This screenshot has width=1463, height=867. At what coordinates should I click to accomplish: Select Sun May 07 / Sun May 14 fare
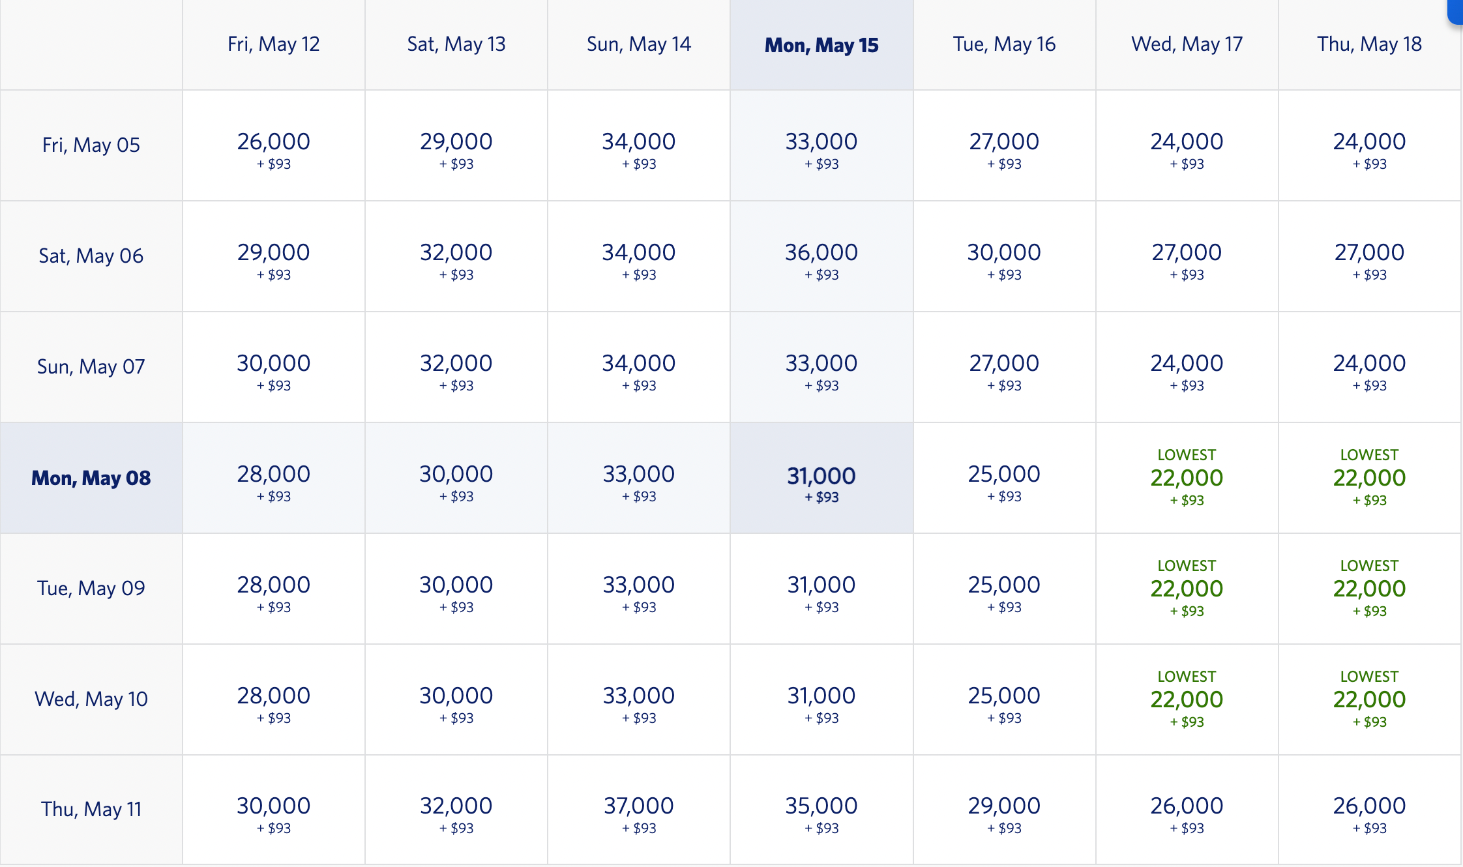638,368
